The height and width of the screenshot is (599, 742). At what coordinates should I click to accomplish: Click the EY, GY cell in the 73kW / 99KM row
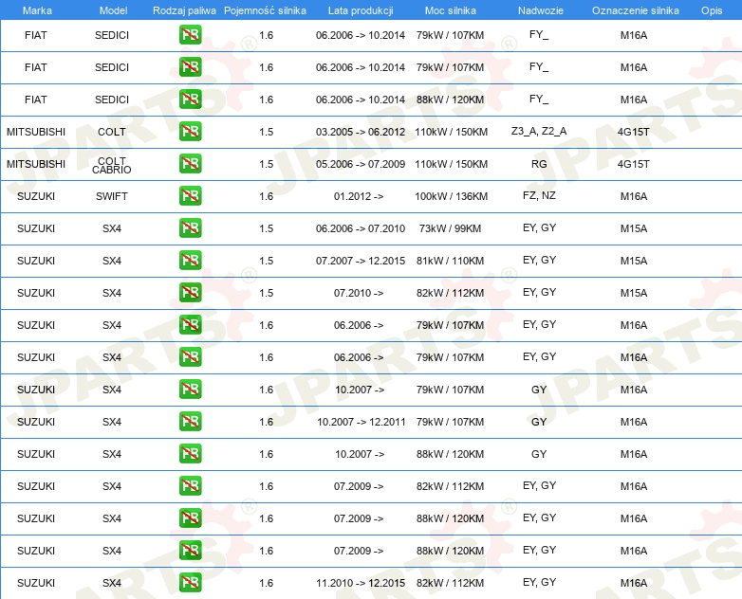point(539,227)
